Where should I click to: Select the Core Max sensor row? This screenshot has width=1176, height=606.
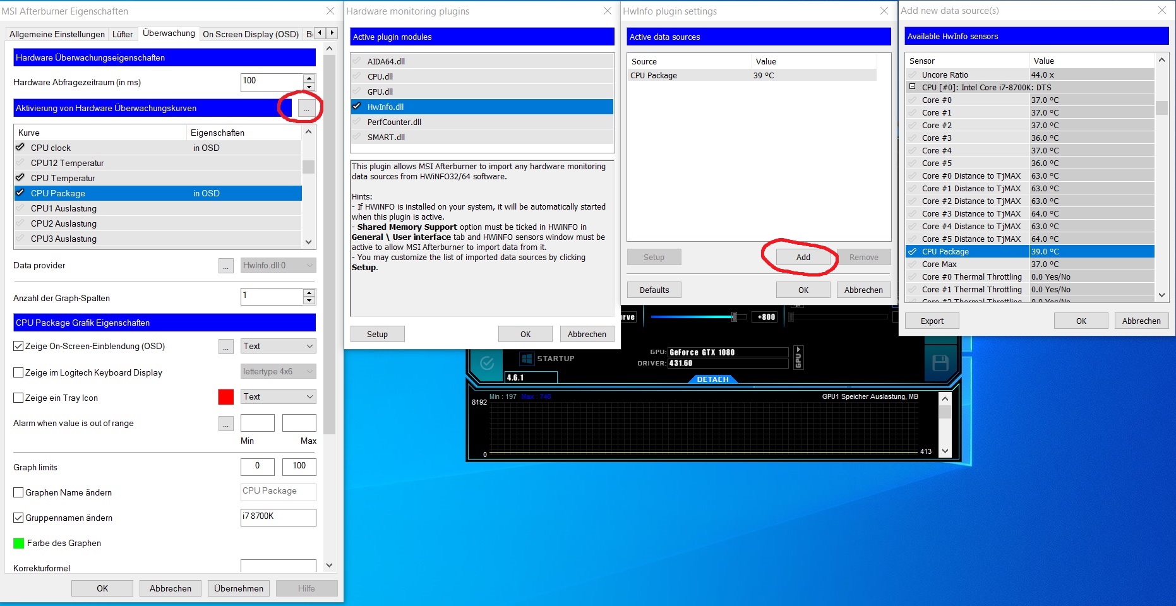1029,264
